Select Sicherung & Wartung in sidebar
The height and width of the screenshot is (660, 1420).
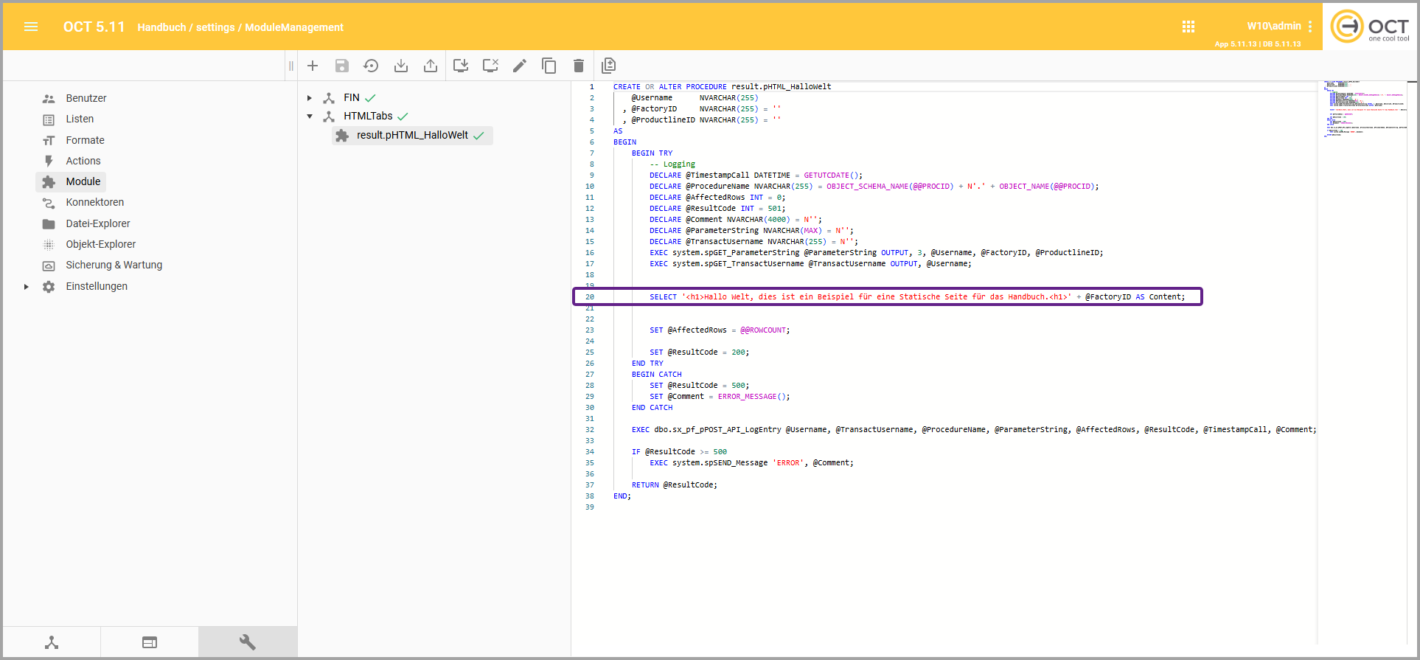(114, 265)
